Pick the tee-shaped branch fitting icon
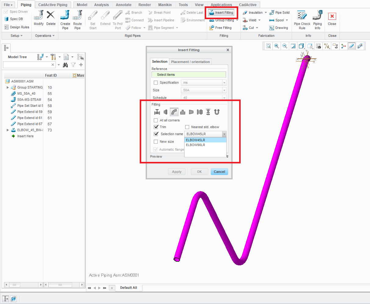370x304 pixels. coord(183,112)
